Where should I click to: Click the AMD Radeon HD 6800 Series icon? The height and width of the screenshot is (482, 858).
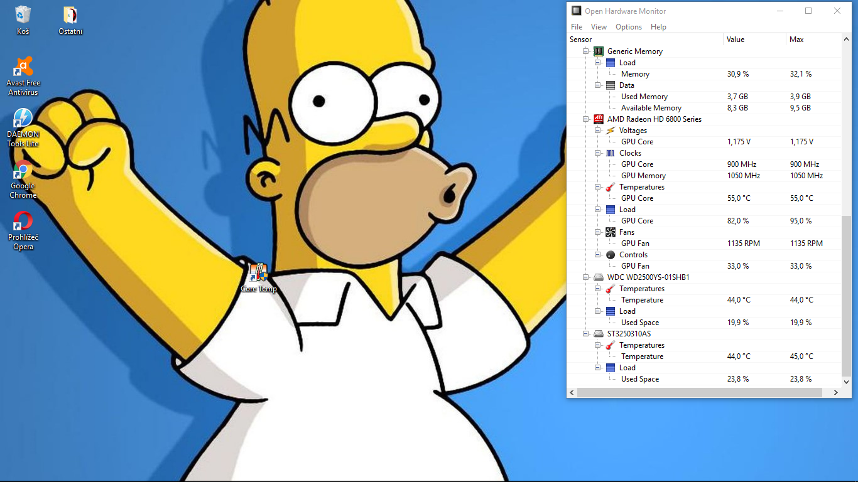(x=599, y=119)
